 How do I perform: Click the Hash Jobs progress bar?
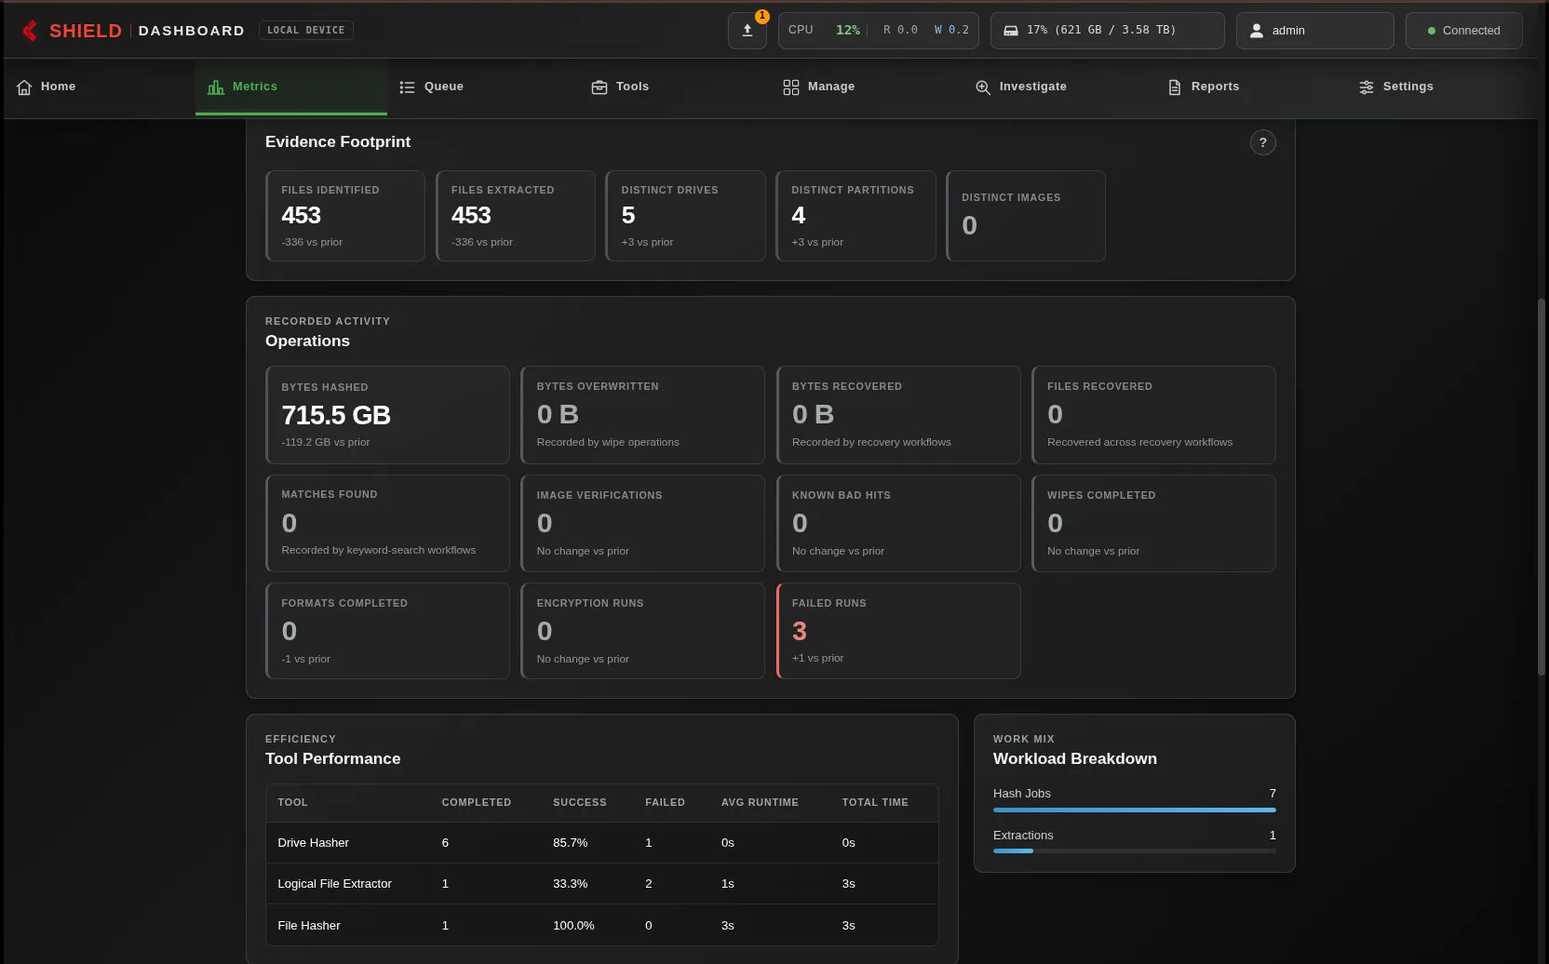(x=1134, y=810)
